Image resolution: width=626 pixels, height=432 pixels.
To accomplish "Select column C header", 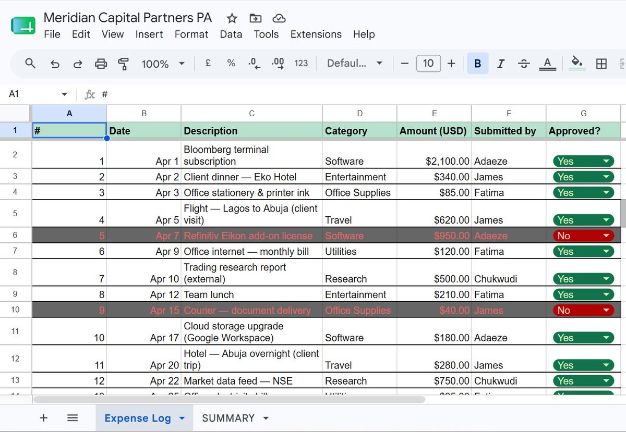I will pos(251,113).
